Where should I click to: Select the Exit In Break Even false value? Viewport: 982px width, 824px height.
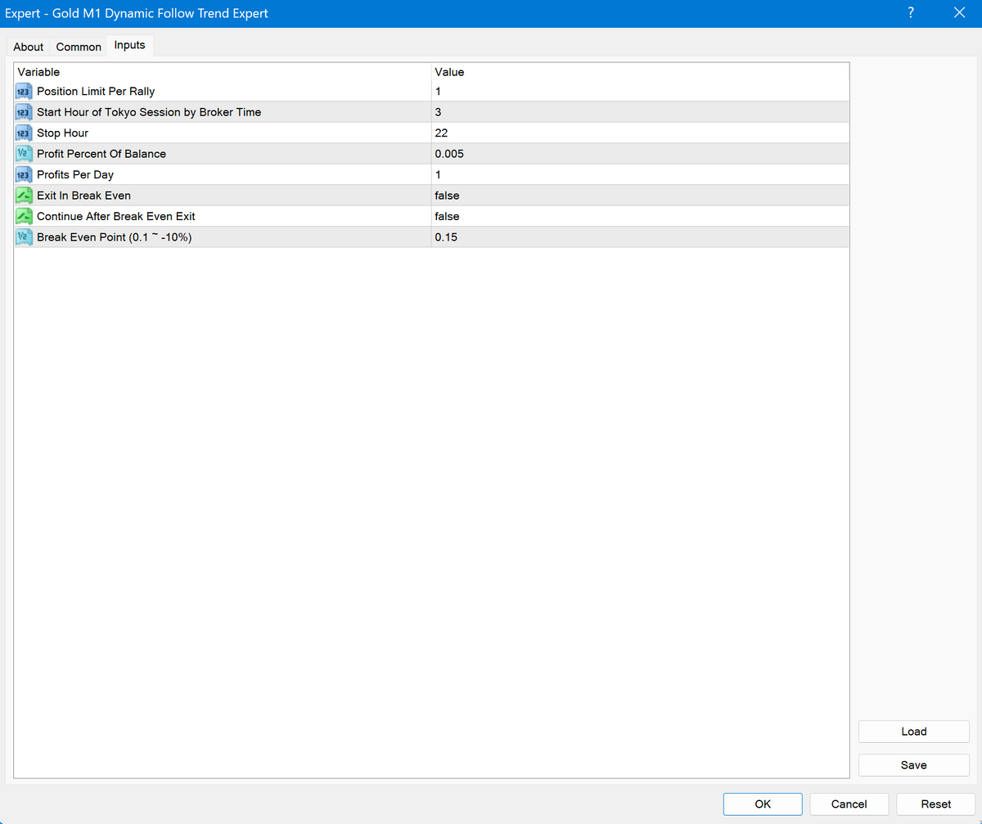point(447,196)
